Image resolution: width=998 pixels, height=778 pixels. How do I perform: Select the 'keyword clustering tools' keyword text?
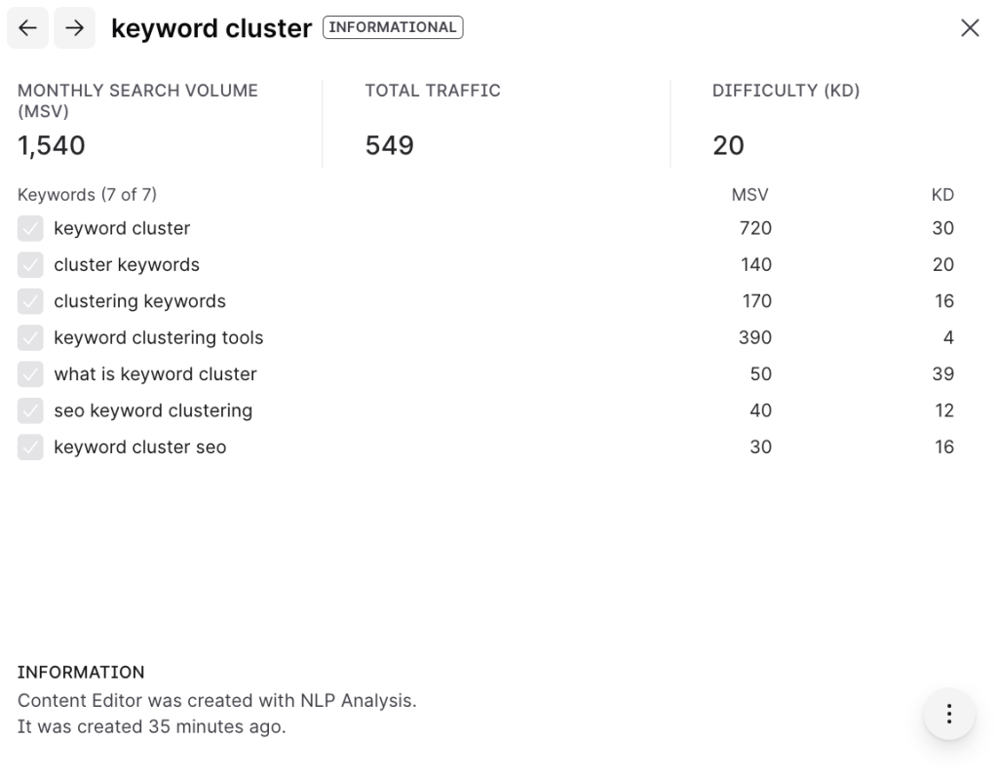(x=159, y=338)
